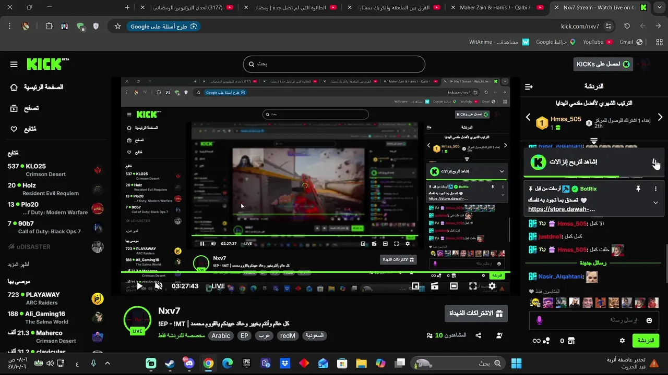Viewport: 668px width, 375px height.
Task: Click the green stream progress bar
Action: 316,272
